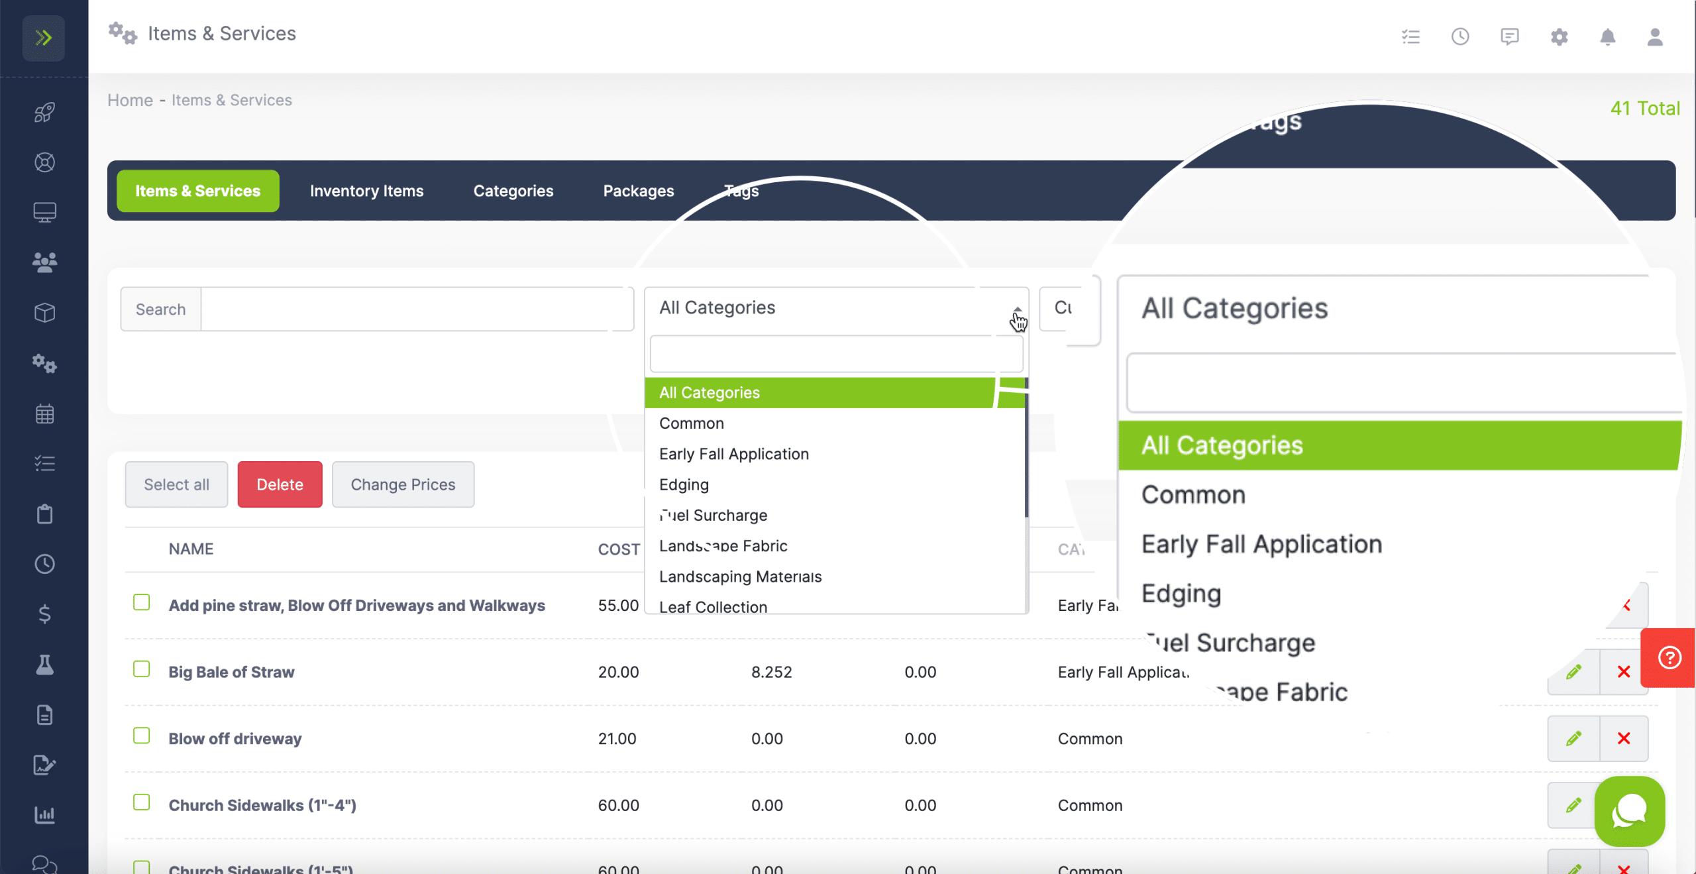This screenshot has height=874, width=1696.
Task: Delete the Big Bale of Straw row
Action: coord(1623,672)
